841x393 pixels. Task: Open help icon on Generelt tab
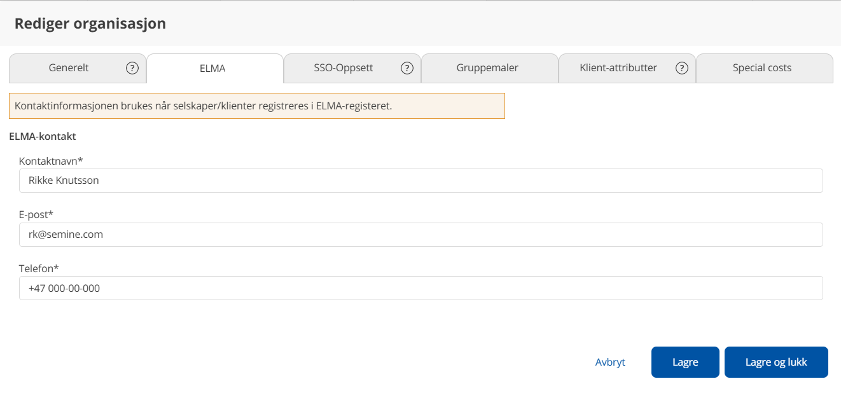[x=132, y=68]
